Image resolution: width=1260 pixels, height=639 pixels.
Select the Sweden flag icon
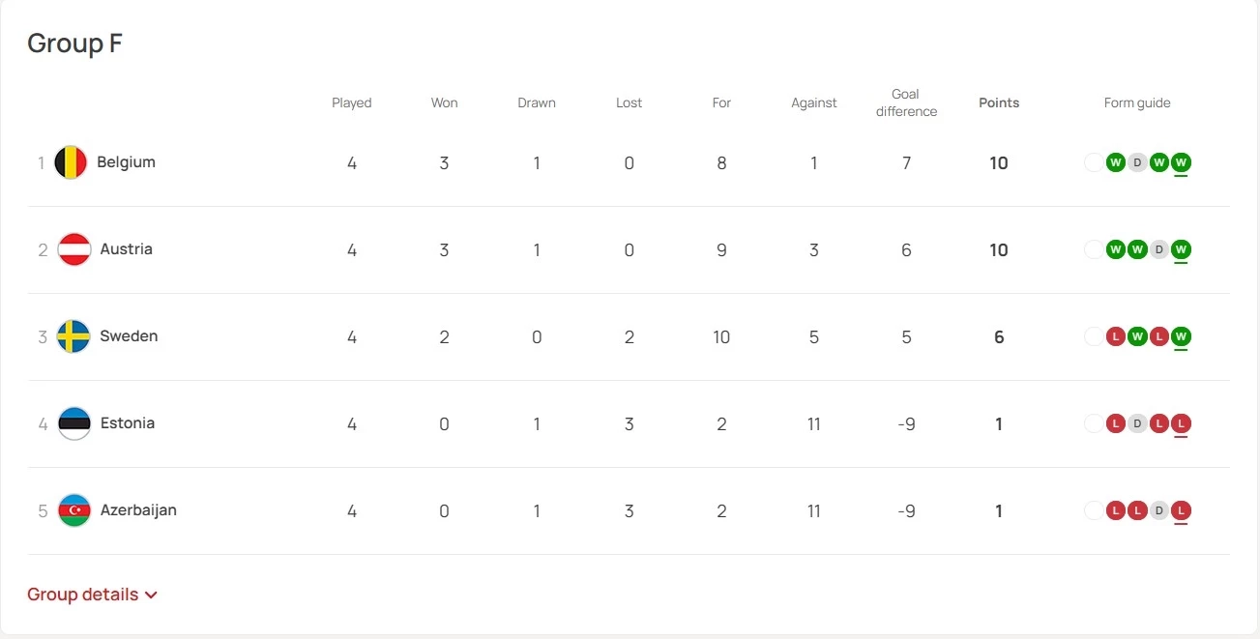coord(74,336)
